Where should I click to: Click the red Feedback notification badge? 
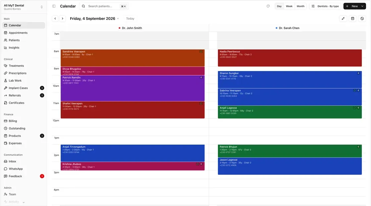[x=42, y=176]
